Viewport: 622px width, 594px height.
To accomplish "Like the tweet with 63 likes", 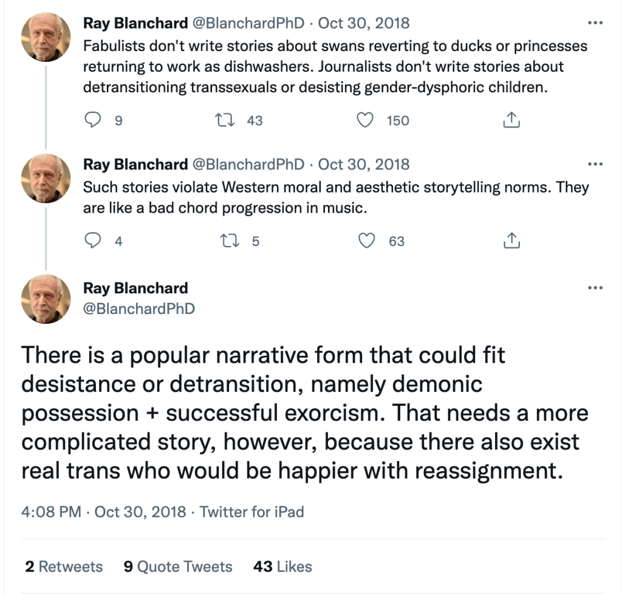I will [366, 241].
